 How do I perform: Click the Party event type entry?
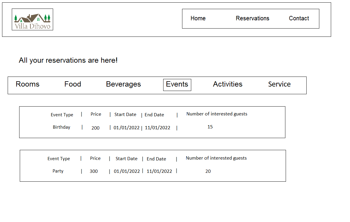coord(58,171)
